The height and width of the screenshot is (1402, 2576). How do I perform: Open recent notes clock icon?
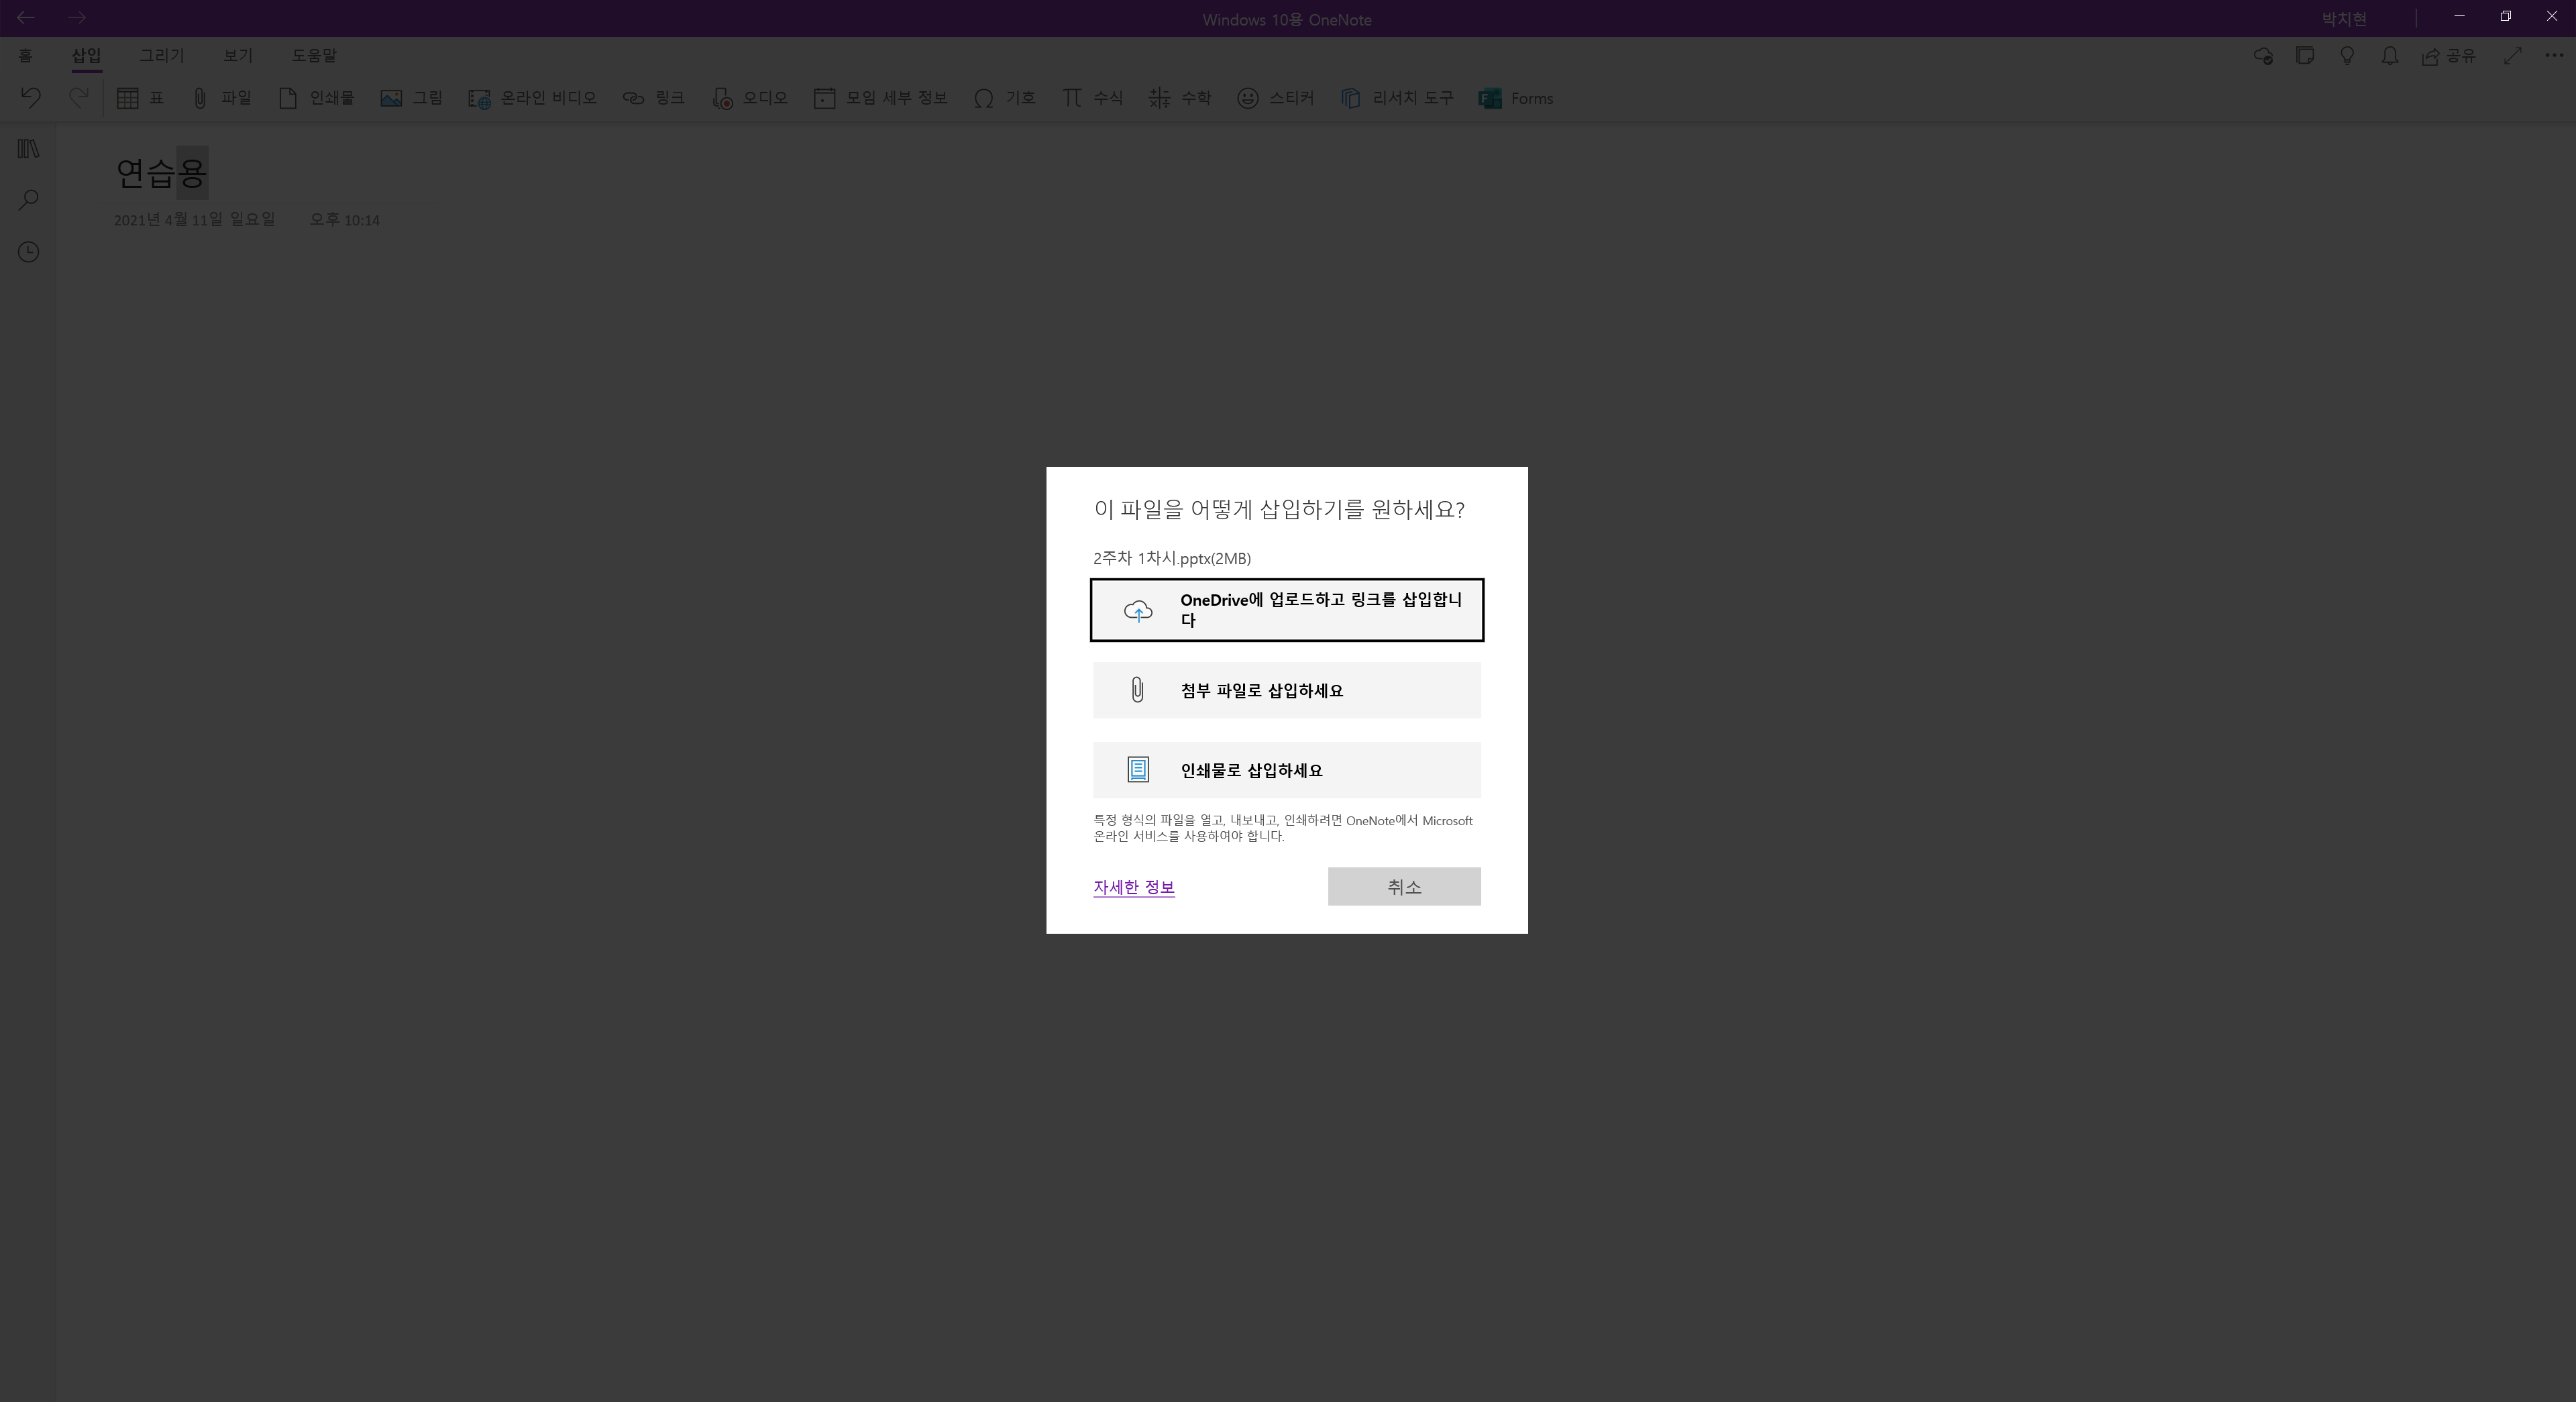[29, 252]
